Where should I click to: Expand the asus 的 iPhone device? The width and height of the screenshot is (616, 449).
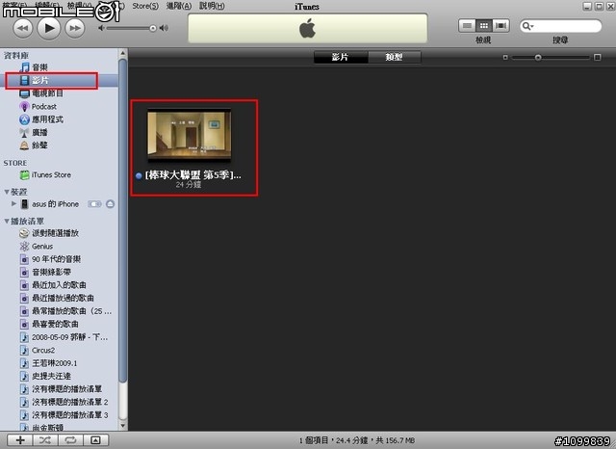pyautogui.click(x=13, y=203)
